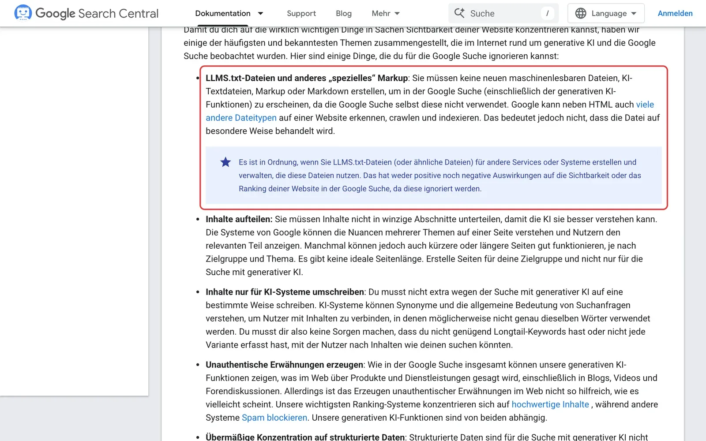
Task: Click the Anmelden sign-in button
Action: point(675,13)
